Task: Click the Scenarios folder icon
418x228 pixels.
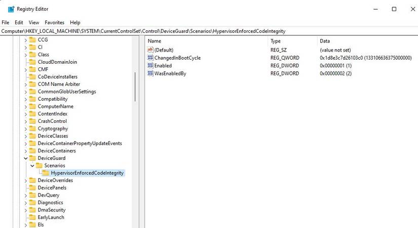Action: [39, 165]
